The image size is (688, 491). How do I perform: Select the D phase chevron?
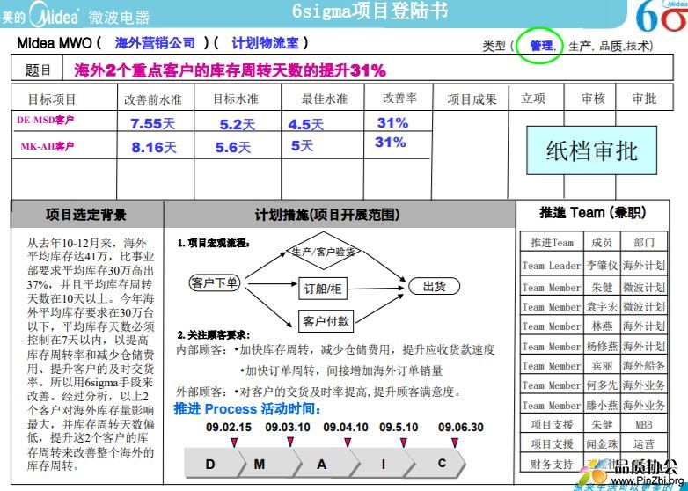[x=214, y=463]
